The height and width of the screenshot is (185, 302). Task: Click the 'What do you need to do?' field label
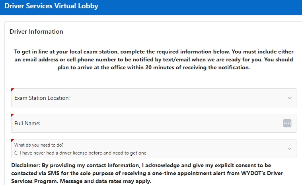click(x=39, y=145)
